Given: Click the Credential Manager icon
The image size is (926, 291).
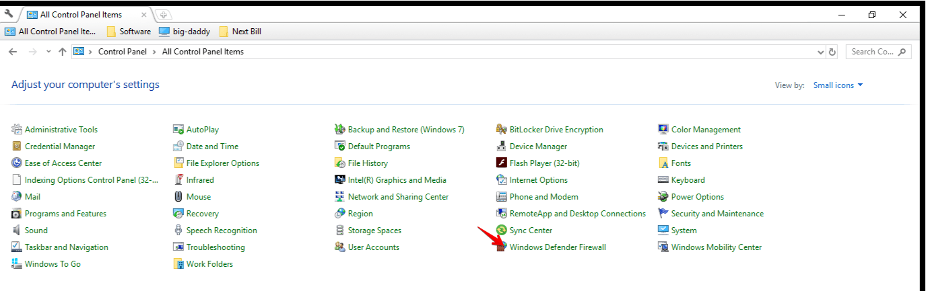Looking at the screenshot, I should [17, 147].
